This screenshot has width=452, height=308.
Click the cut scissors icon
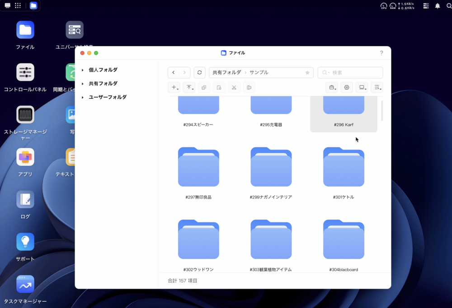coord(234,87)
